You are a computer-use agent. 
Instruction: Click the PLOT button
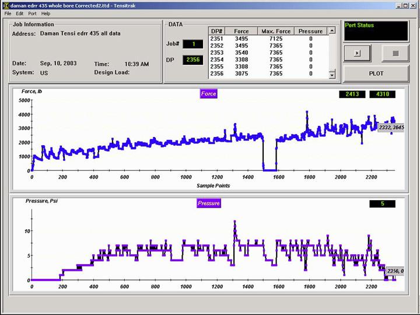point(376,73)
